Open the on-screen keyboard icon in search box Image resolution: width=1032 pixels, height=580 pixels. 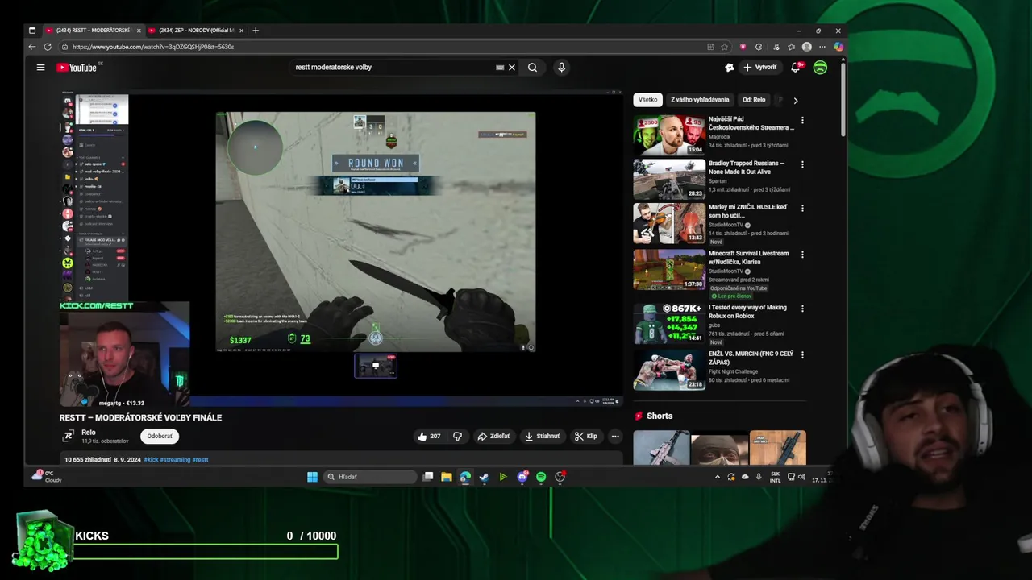500,68
